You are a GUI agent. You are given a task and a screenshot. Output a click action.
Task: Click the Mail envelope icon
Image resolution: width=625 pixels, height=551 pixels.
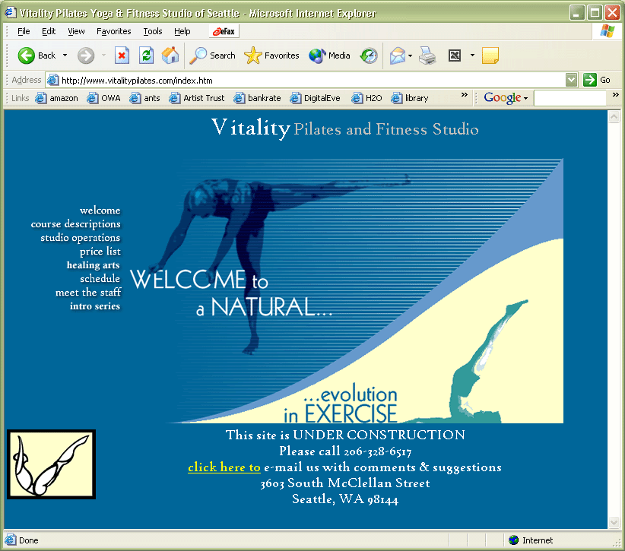[398, 55]
